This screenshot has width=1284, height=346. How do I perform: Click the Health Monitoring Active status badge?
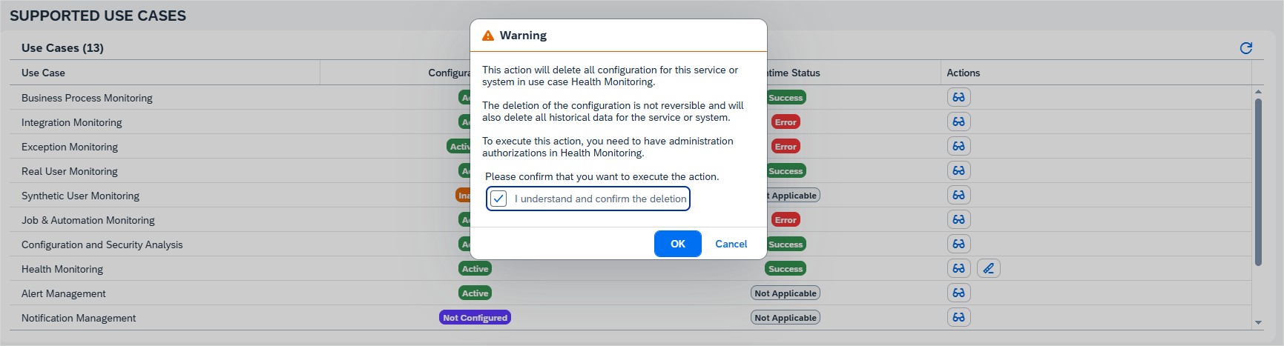pos(475,269)
